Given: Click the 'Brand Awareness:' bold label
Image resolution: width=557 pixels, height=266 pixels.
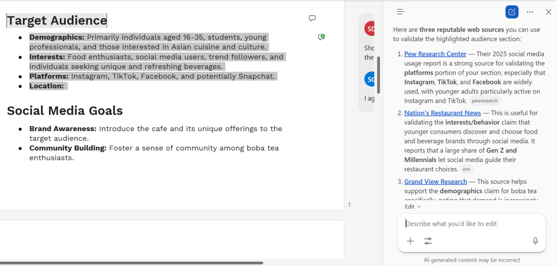Looking at the screenshot, I should click(x=63, y=128).
